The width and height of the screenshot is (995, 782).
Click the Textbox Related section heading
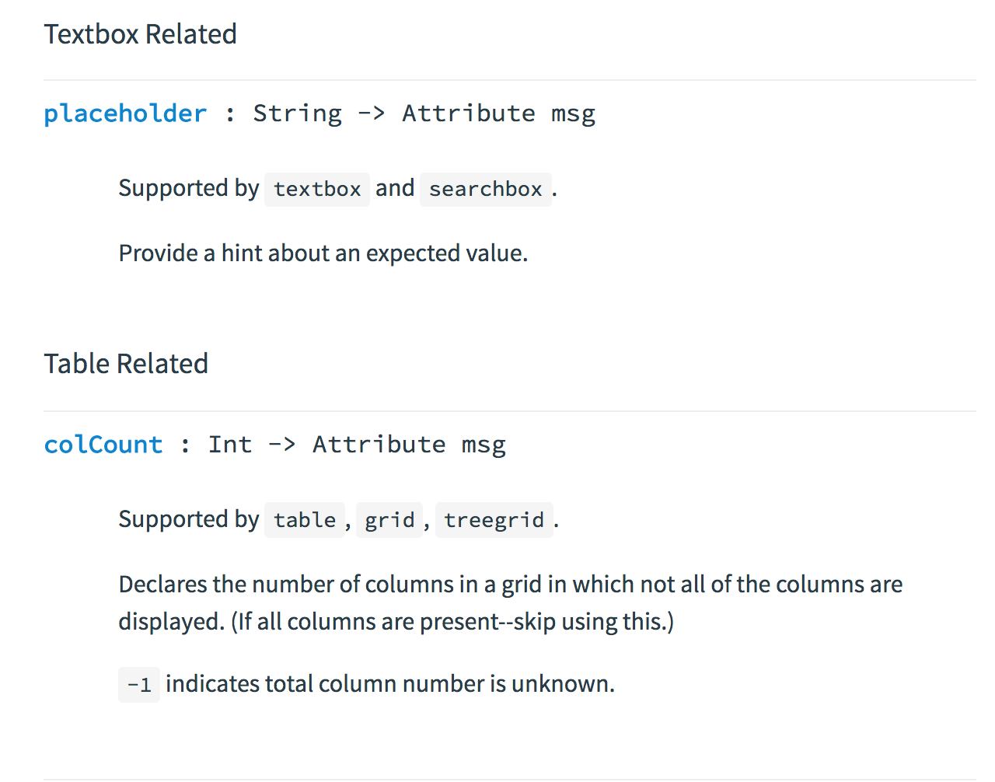tap(140, 34)
